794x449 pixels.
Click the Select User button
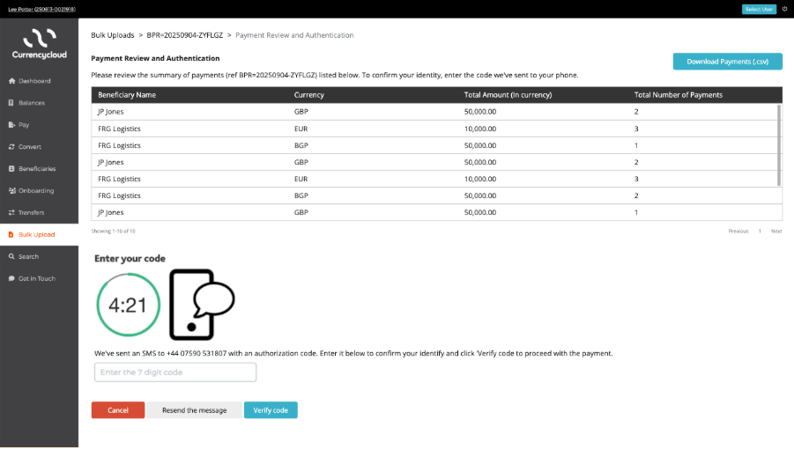click(759, 9)
